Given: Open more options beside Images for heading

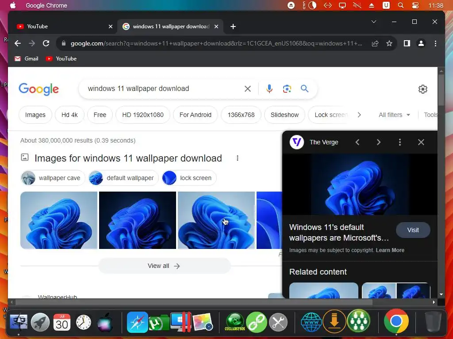Looking at the screenshot, I should coord(238,158).
